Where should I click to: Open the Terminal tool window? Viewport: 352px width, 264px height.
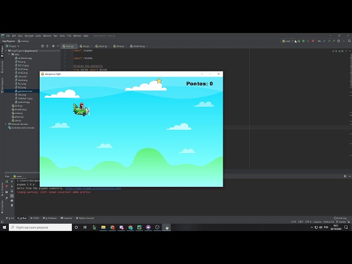(x=66, y=218)
